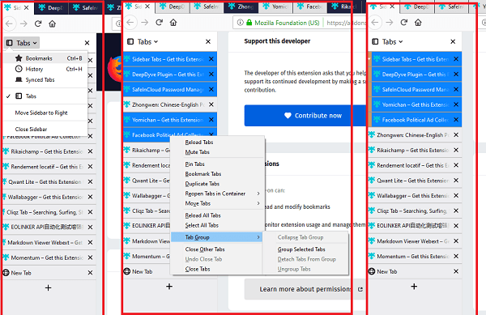Click back arrow in middle panel toolbar
The width and height of the screenshot is (486, 315).
tap(130, 23)
